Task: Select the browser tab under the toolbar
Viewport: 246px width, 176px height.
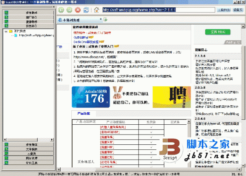Action: (x=80, y=20)
